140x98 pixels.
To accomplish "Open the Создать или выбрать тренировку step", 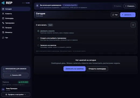I will 86,39.
